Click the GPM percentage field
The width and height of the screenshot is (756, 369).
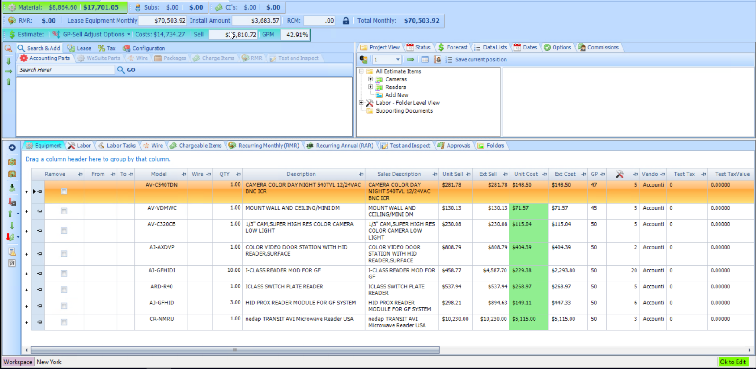tap(295, 35)
